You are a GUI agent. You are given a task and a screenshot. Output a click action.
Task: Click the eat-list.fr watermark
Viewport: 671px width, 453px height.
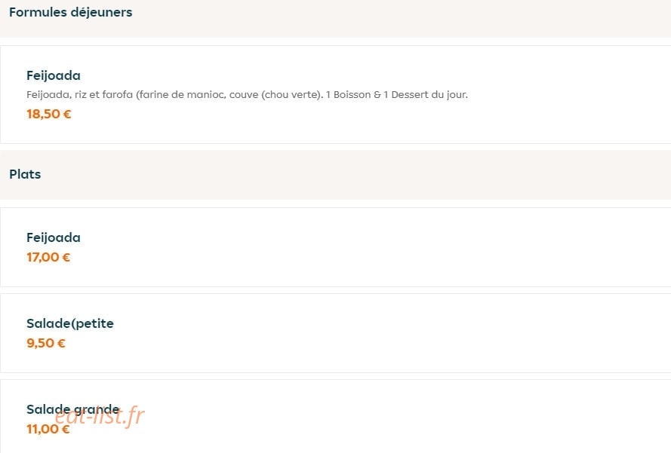pyautogui.click(x=100, y=415)
